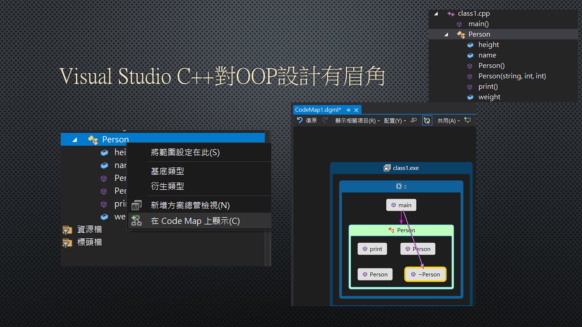Click the class1.exe group header
Image resolution: width=582 pixels, height=327 pixels.
click(x=401, y=168)
